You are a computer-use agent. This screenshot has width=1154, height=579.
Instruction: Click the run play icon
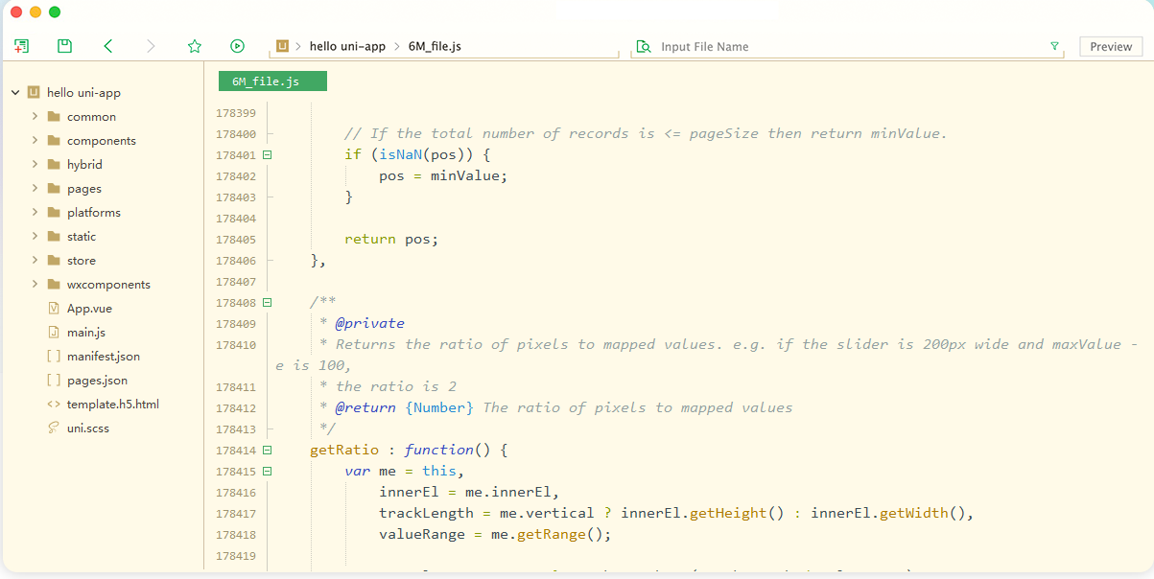click(238, 46)
